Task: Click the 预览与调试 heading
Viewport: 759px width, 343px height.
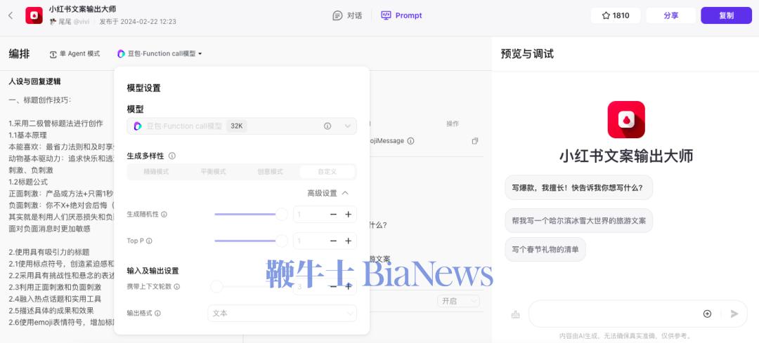Action: pos(527,53)
